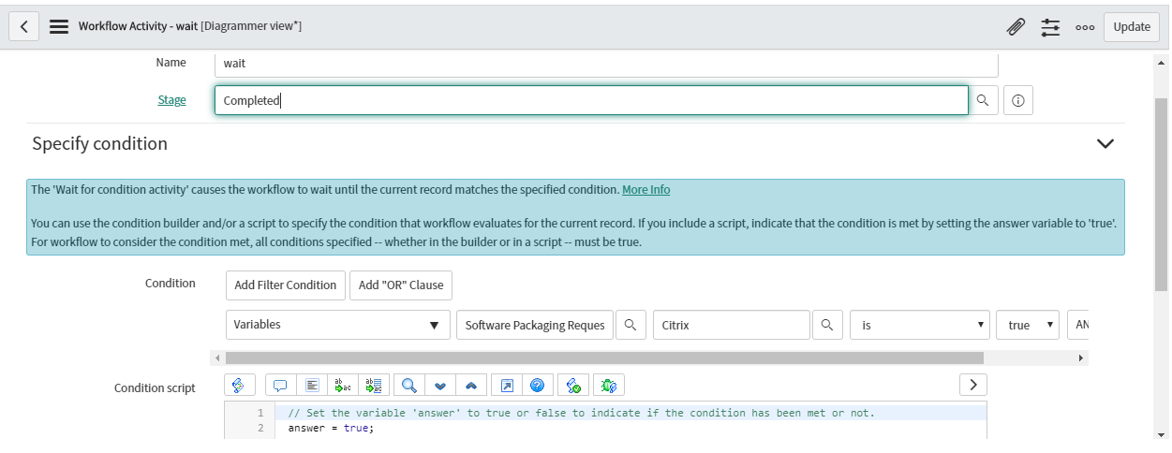This screenshot has height=453, width=1172.
Task: Toggle comment on selected script code
Action: [279, 385]
